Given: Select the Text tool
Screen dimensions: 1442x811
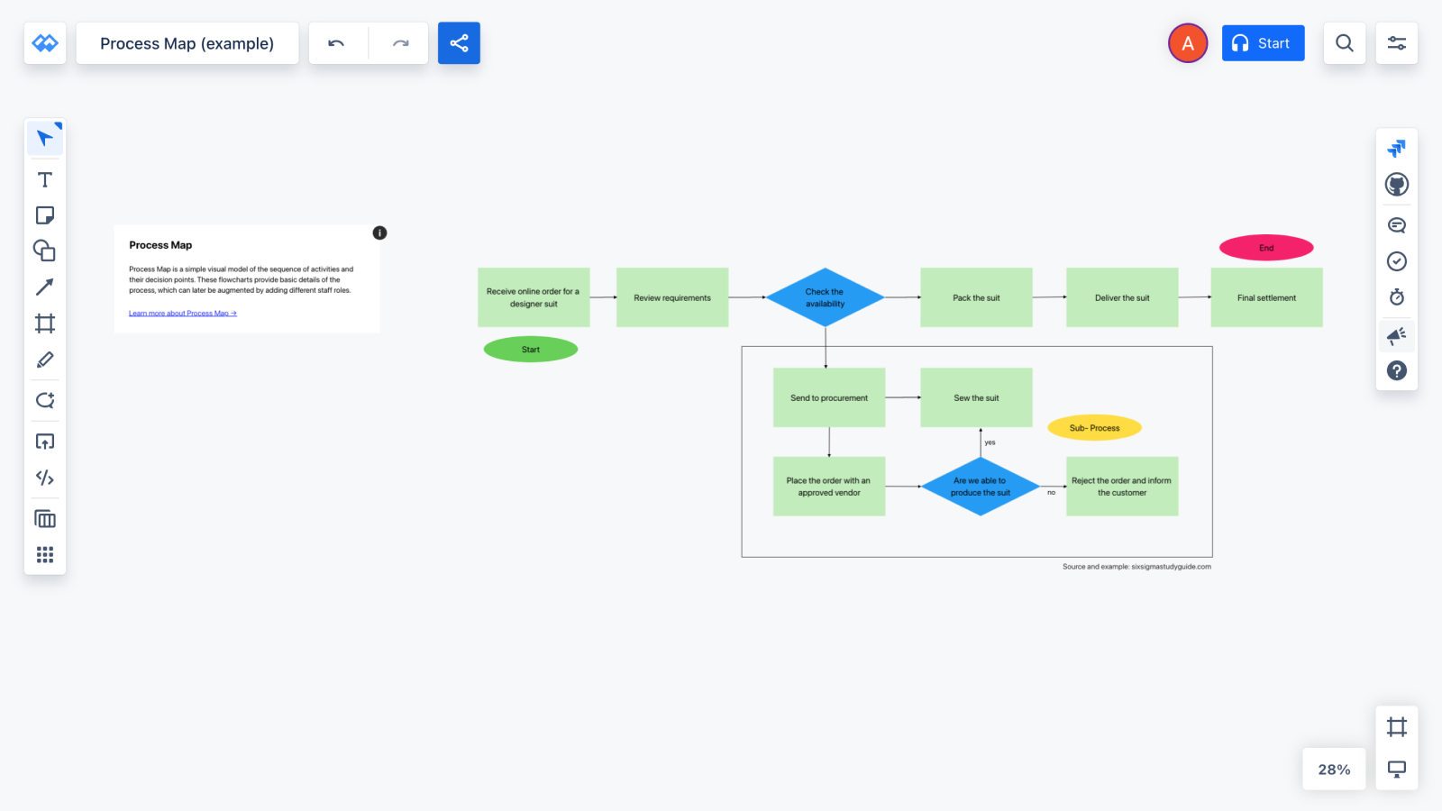Looking at the screenshot, I should point(44,179).
